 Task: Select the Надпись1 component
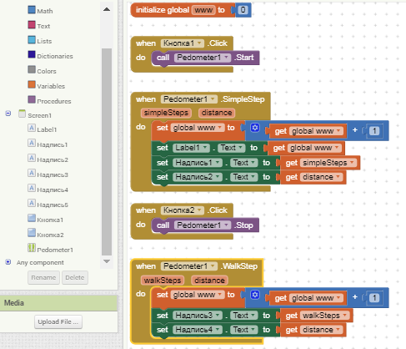(x=48, y=144)
